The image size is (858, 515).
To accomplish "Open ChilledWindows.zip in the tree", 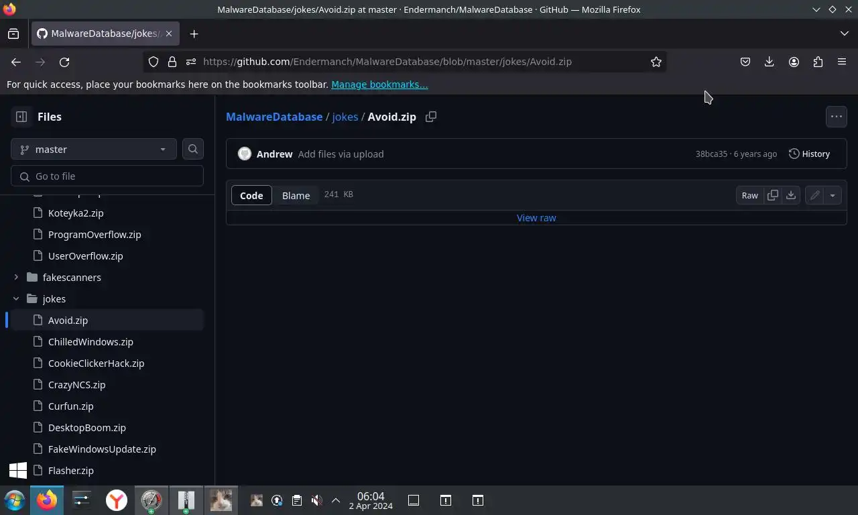I will click(90, 341).
